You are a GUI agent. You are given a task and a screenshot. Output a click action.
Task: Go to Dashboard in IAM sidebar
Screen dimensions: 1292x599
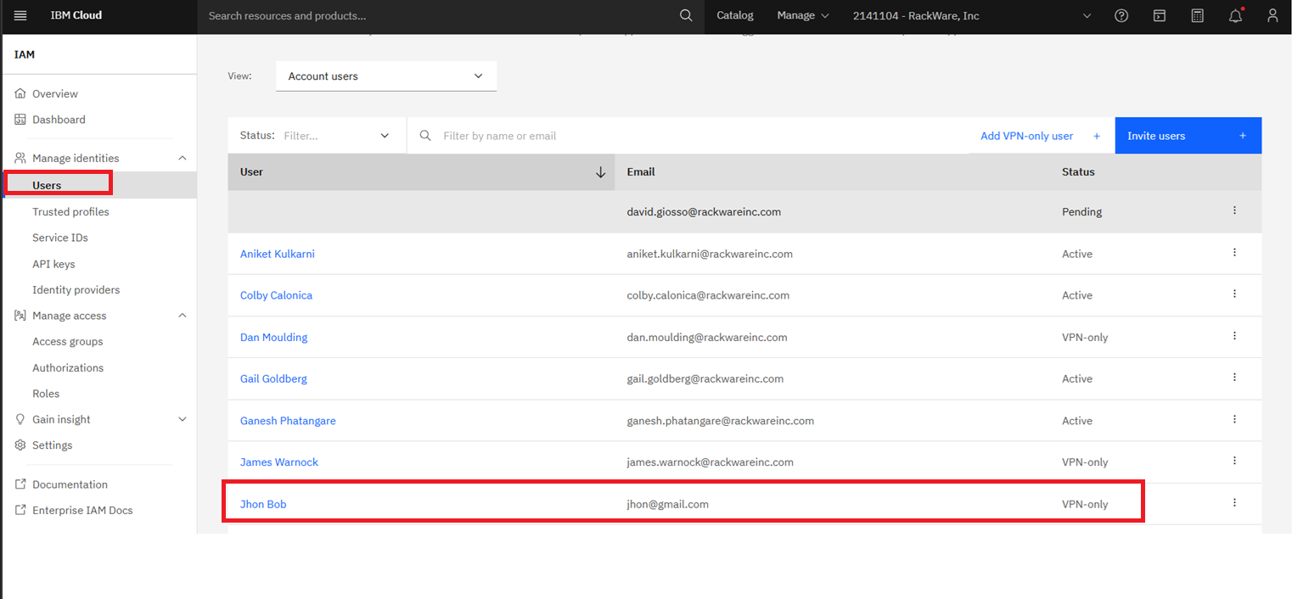click(x=59, y=120)
